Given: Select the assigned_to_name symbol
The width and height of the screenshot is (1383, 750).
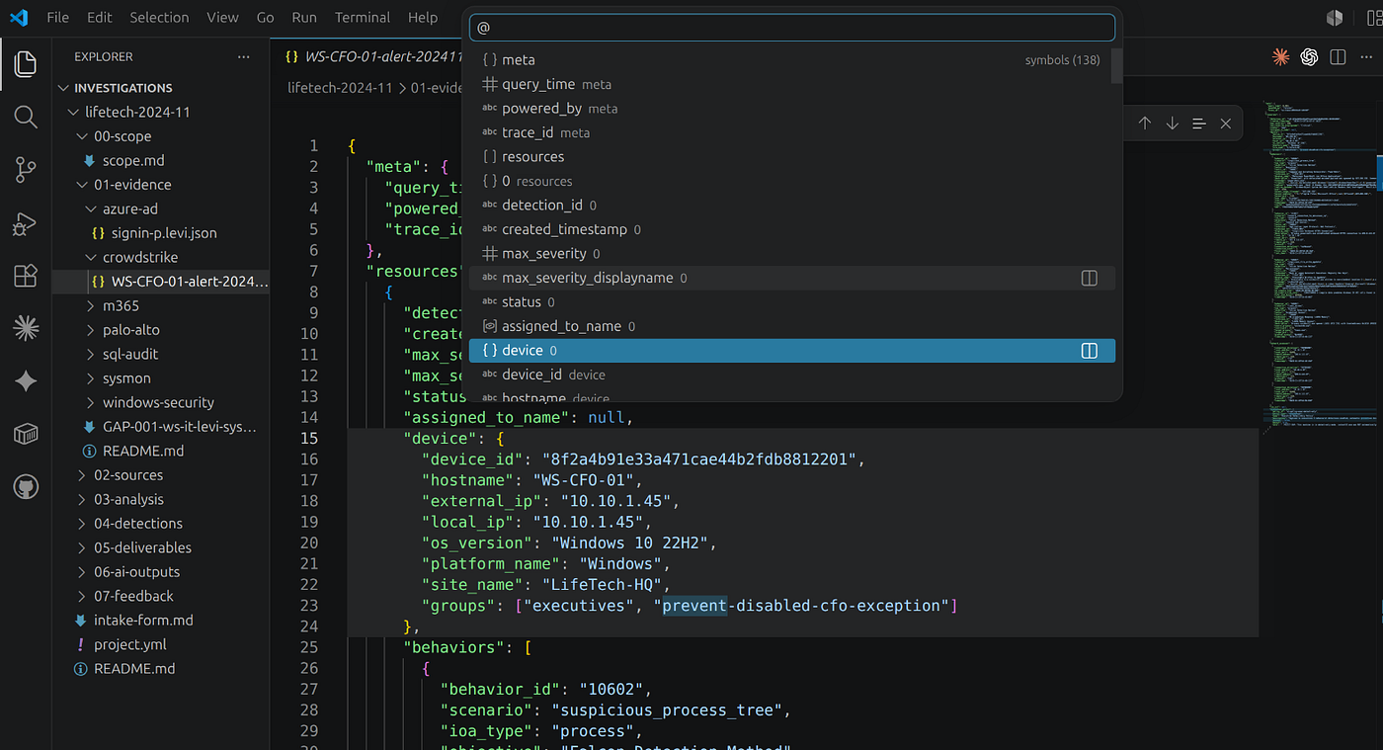Looking at the screenshot, I should point(791,326).
